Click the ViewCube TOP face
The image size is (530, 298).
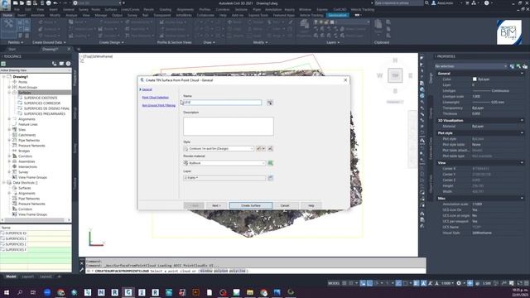(x=395, y=75)
